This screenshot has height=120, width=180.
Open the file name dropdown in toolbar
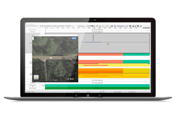coord(122,26)
